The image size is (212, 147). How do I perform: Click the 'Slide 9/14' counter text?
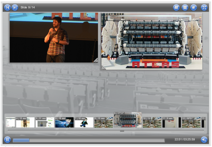pyautogui.click(x=27, y=7)
